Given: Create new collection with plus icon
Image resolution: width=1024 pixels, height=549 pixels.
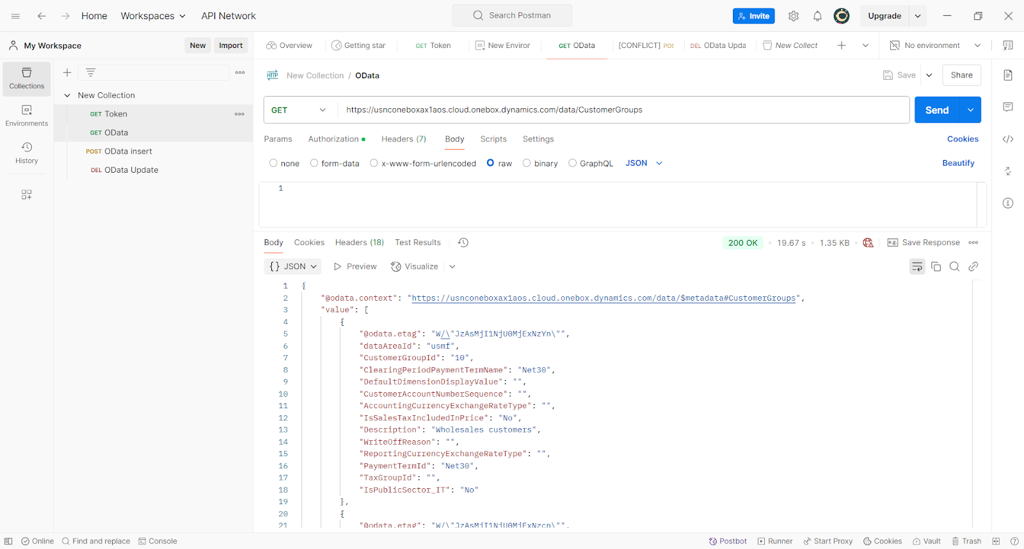Looking at the screenshot, I should [x=67, y=72].
